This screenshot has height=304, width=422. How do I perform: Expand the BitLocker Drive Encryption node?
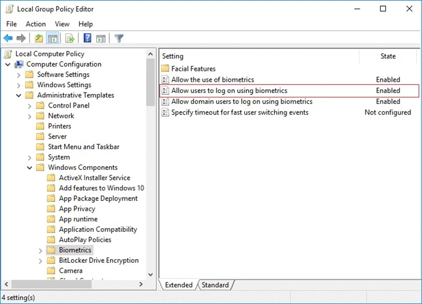40,261
